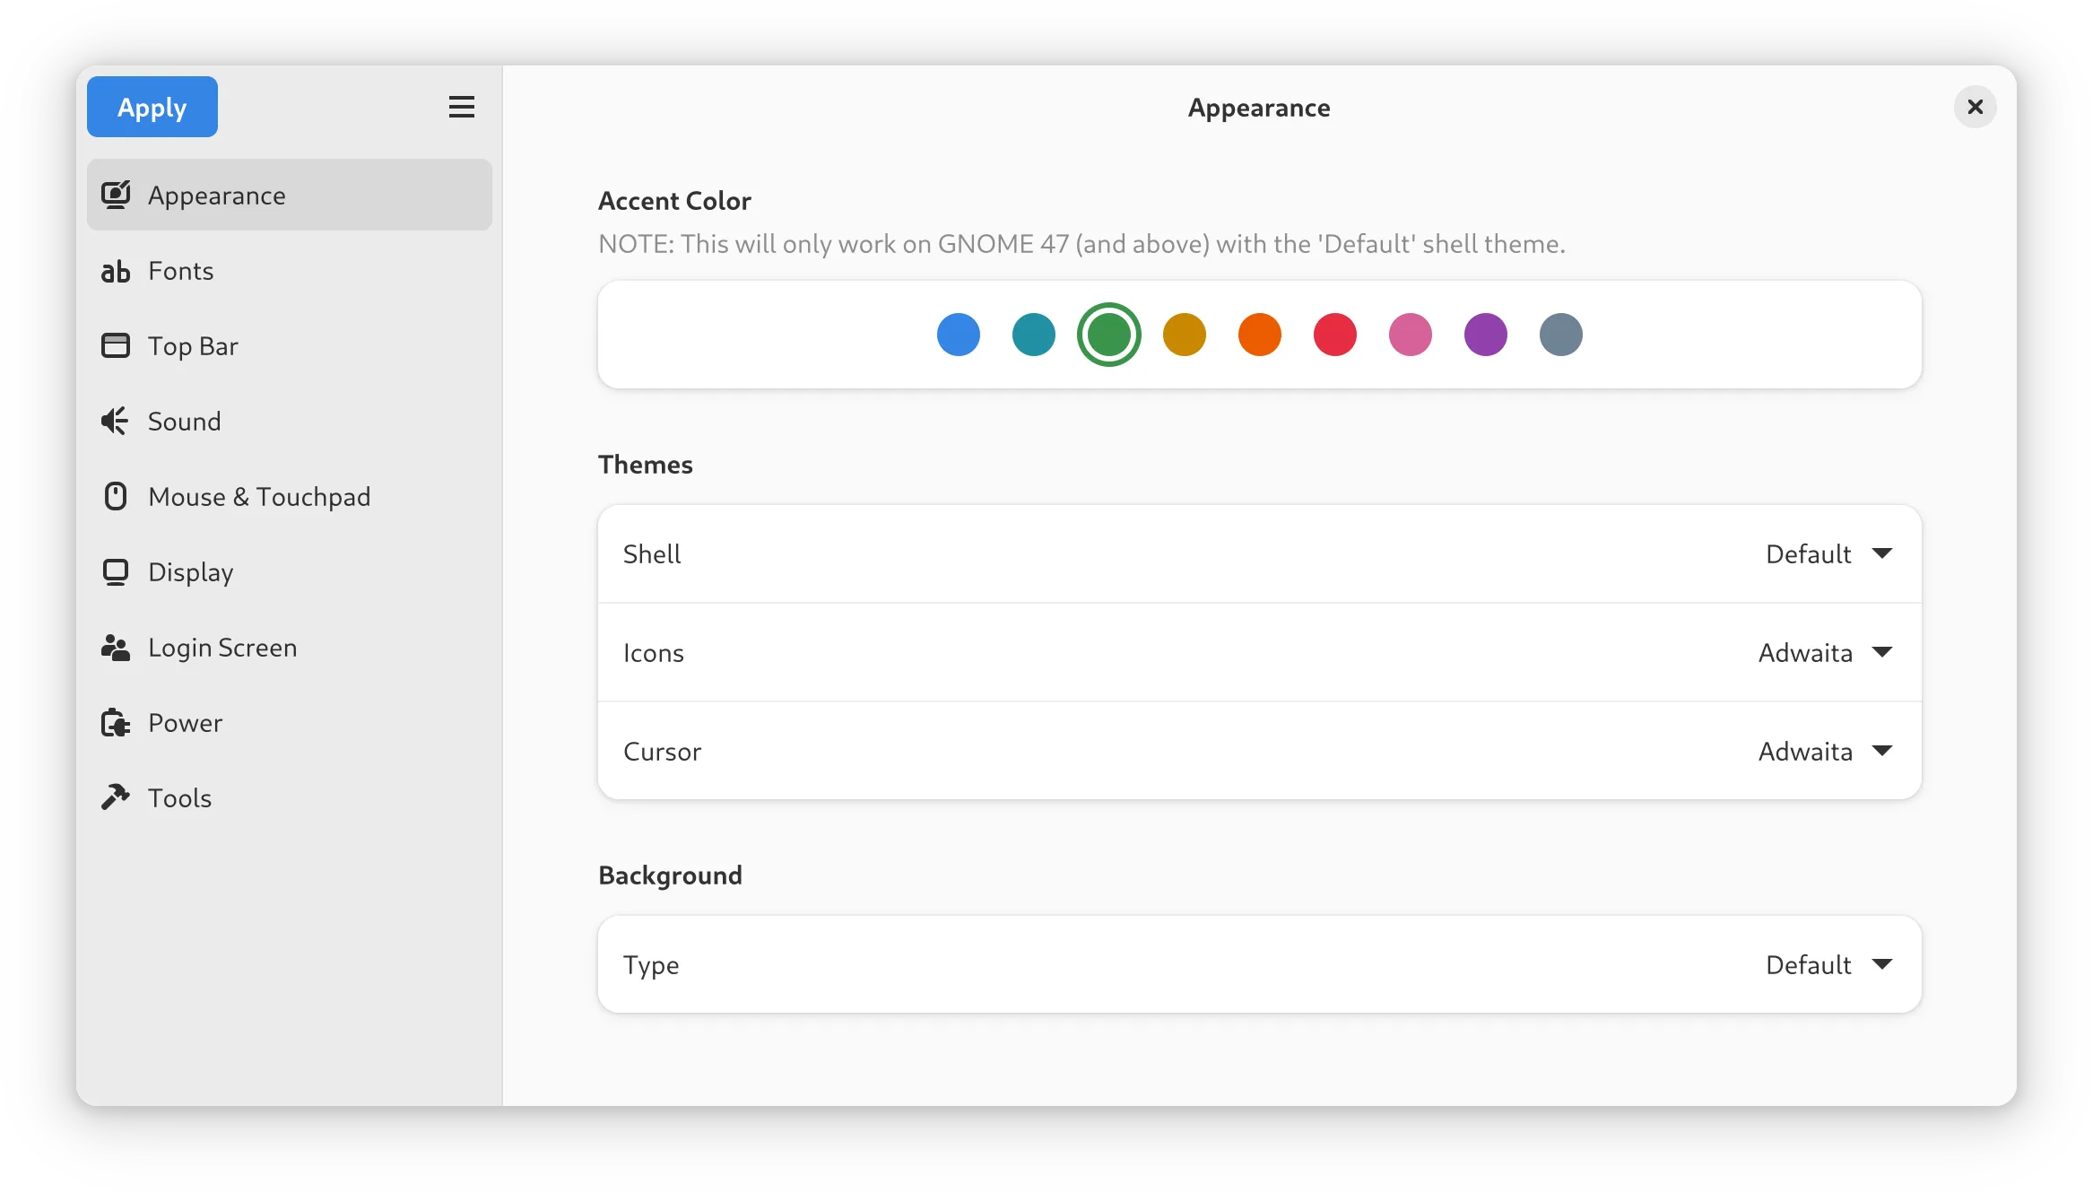The image size is (2093, 1193).
Task: Open the Cursor theme dropdown
Action: point(1826,751)
